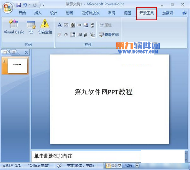Insert a Check Box control
The image size is (190, 170).
coord(59,35)
